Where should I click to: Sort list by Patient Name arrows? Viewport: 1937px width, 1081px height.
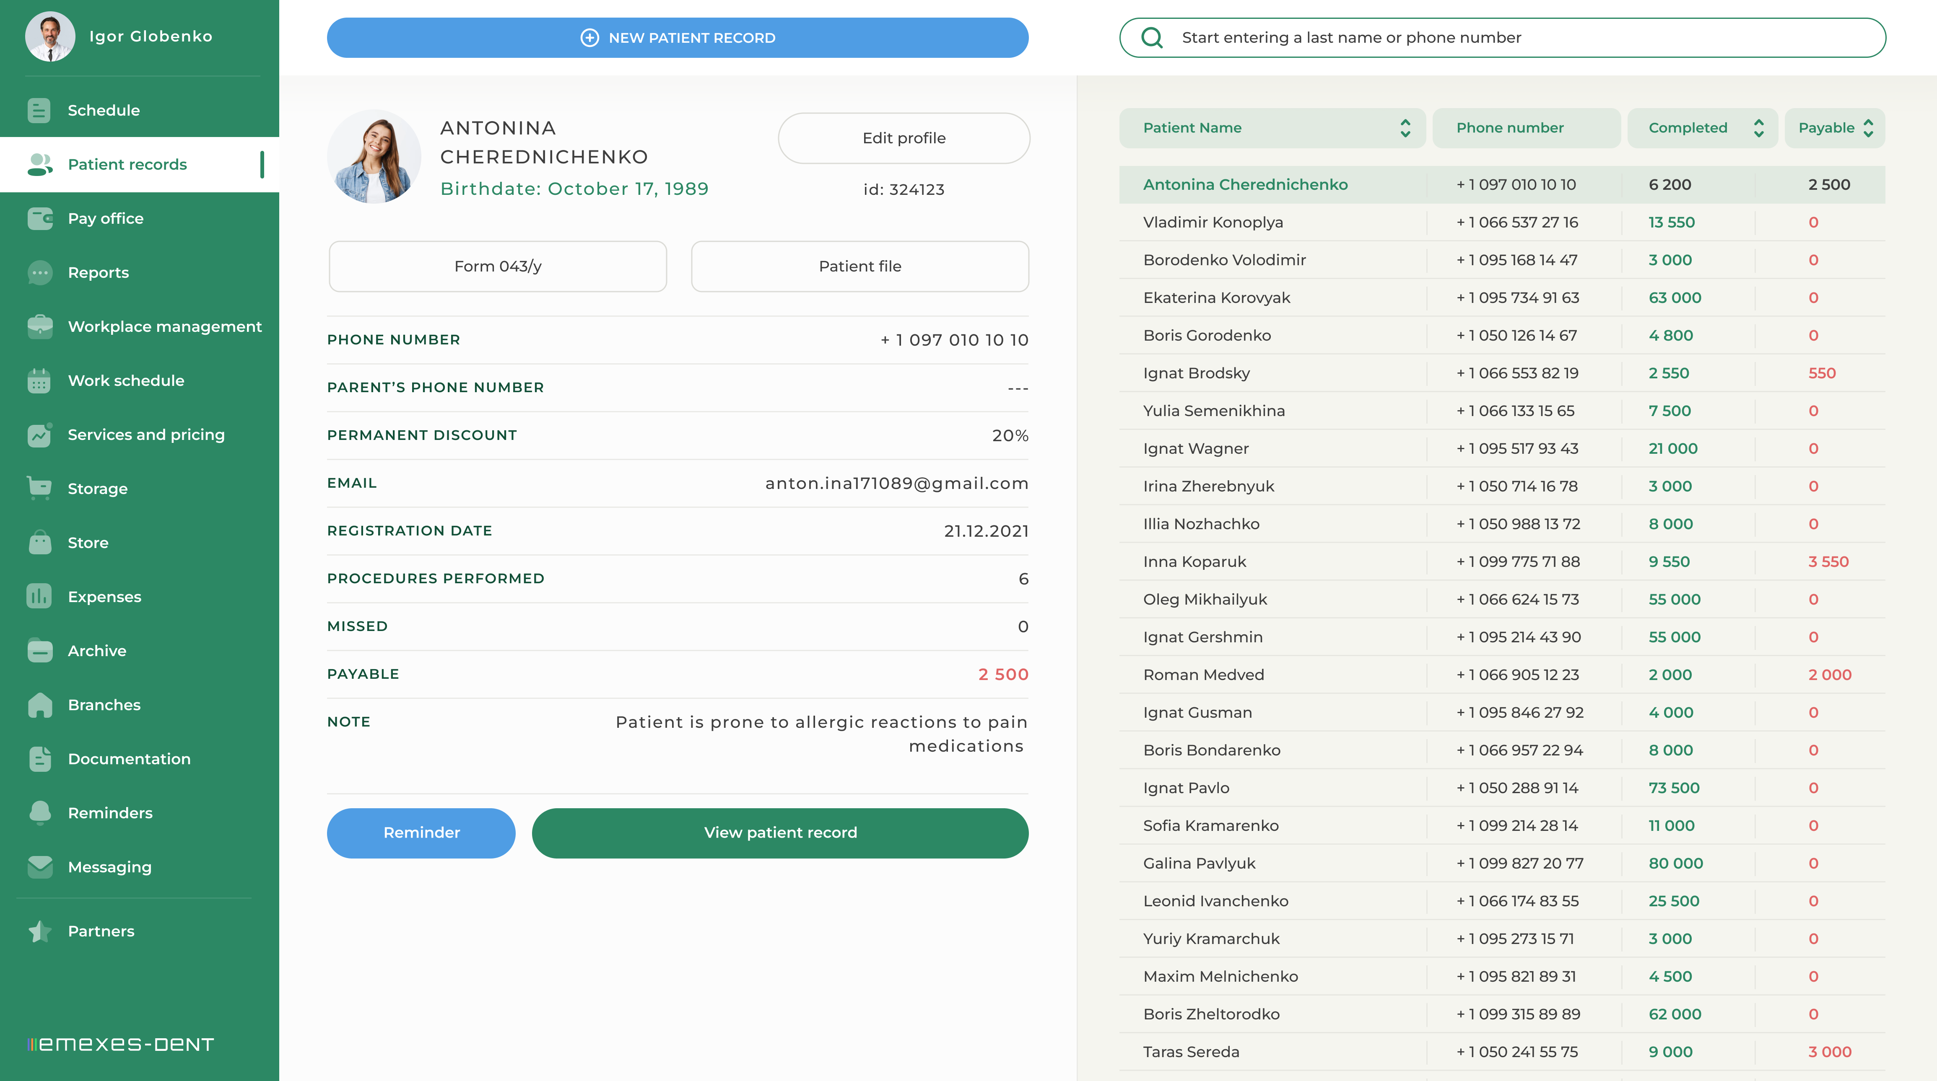[x=1405, y=128]
